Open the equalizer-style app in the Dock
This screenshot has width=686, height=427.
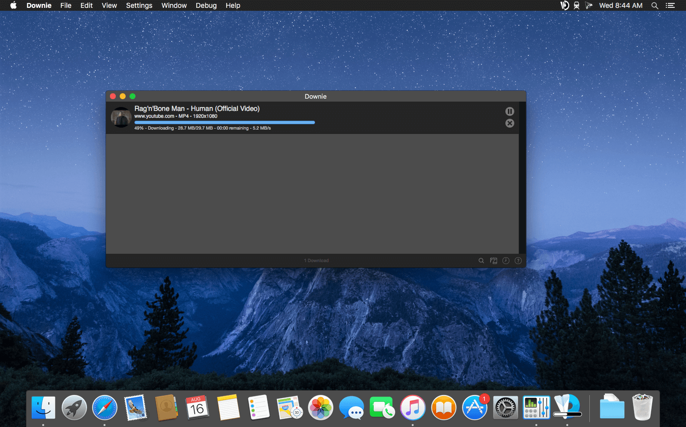click(536, 407)
